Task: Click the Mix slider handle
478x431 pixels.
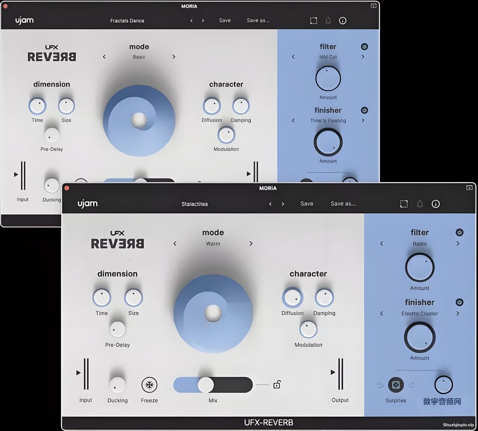Action: (206, 385)
